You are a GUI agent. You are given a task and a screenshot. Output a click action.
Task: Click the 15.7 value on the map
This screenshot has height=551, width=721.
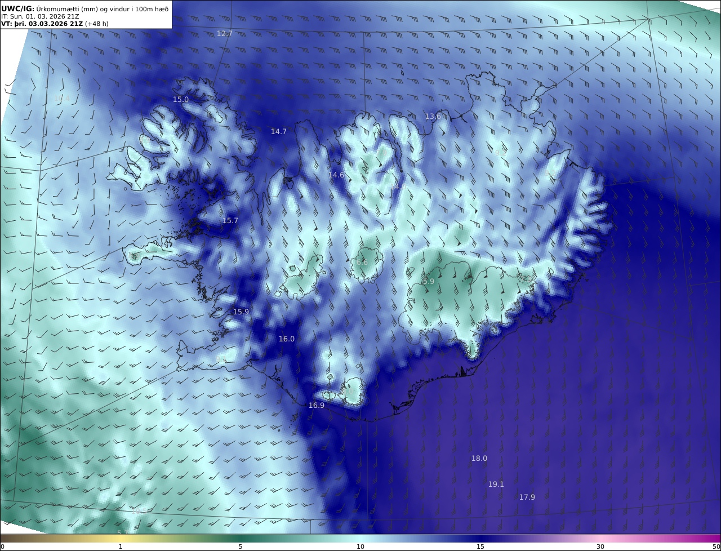[230, 221]
